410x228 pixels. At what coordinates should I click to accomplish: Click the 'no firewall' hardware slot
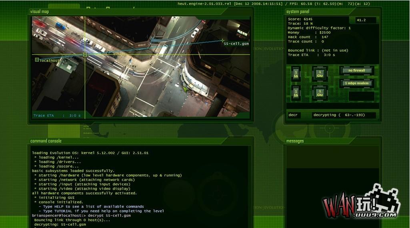click(x=357, y=71)
